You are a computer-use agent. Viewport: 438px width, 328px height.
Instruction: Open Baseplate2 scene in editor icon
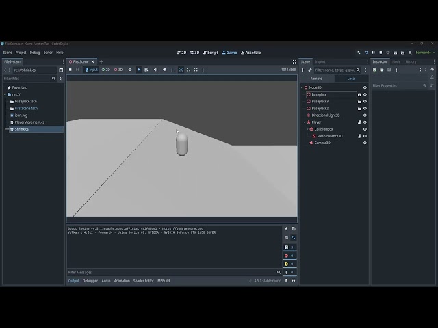359,108
